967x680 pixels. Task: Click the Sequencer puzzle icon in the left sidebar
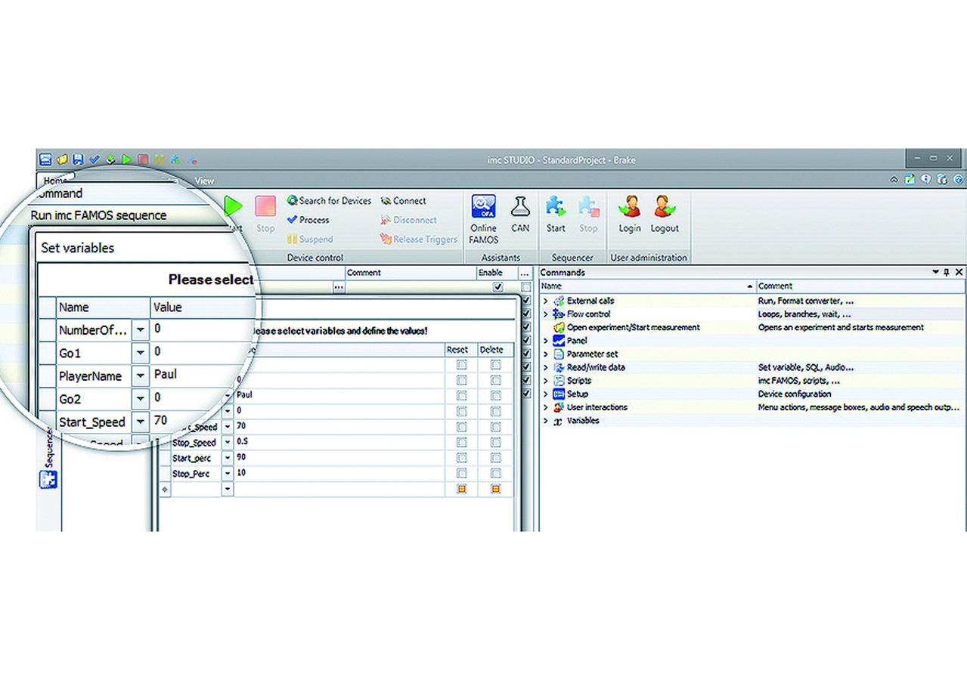coord(48,479)
